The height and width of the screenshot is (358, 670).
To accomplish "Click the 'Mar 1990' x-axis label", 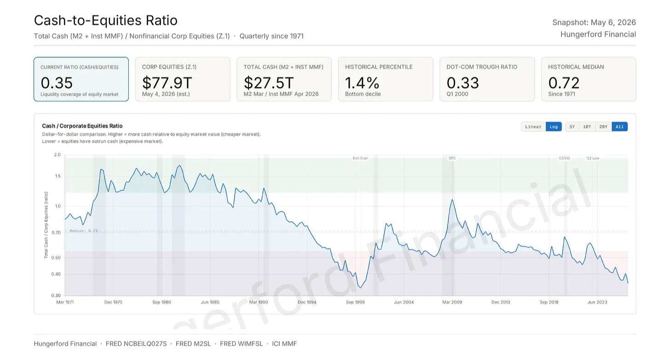I will (259, 302).
